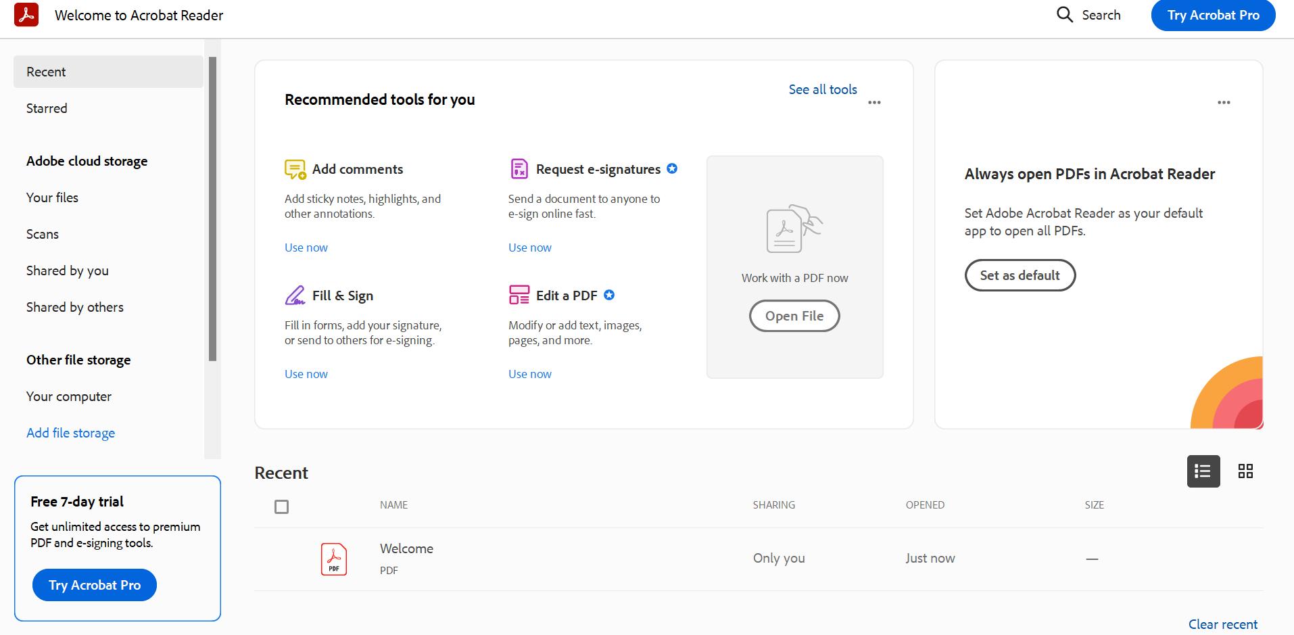Click premium badge next to Request e-signatures
Viewport: 1294px width, 635px height.
click(672, 168)
